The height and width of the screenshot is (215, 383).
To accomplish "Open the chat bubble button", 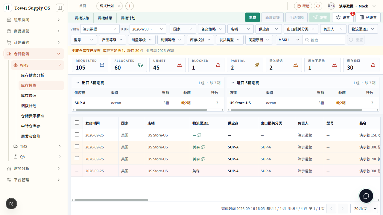I will (366, 196).
